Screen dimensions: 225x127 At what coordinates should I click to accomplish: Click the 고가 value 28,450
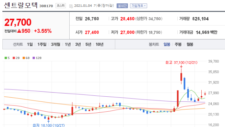coord(127,19)
